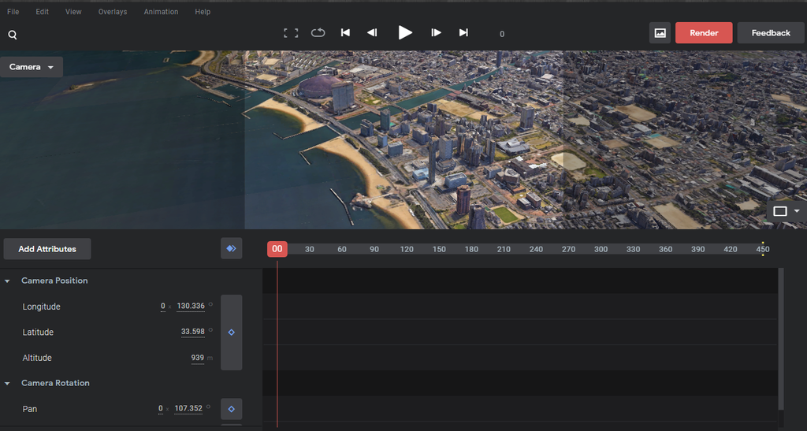Viewport: 807px width, 431px height.
Task: Click the snapshot image icon
Action: (x=660, y=33)
